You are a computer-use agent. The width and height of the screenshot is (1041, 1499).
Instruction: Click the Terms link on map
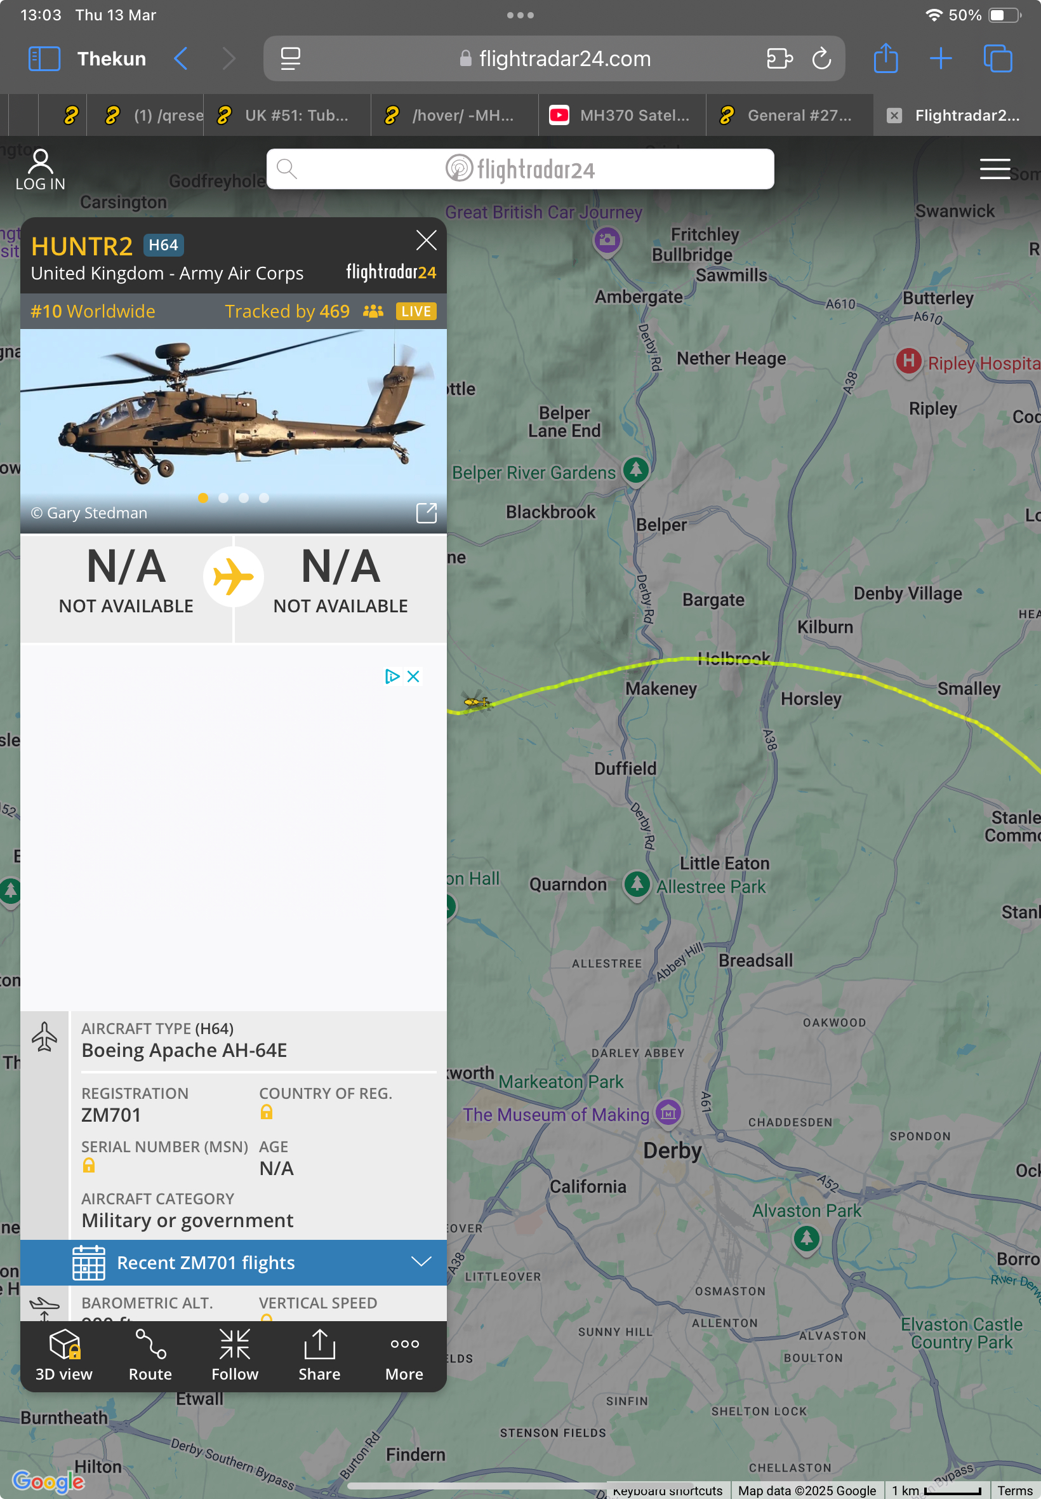tap(1015, 1491)
